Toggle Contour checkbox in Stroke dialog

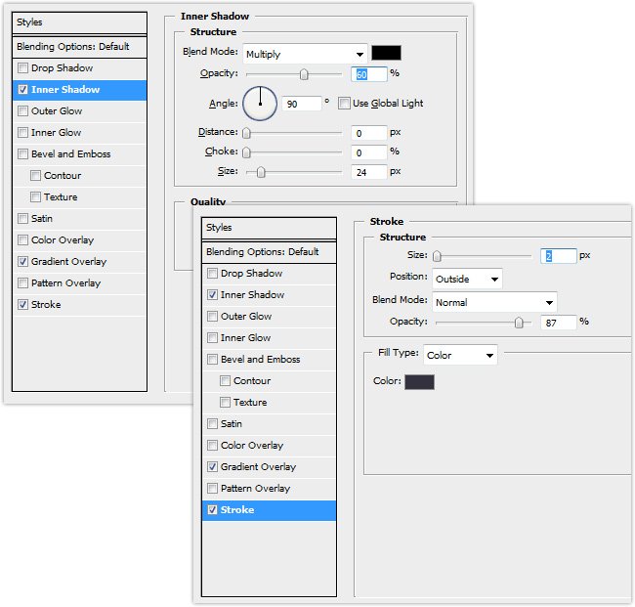click(225, 380)
